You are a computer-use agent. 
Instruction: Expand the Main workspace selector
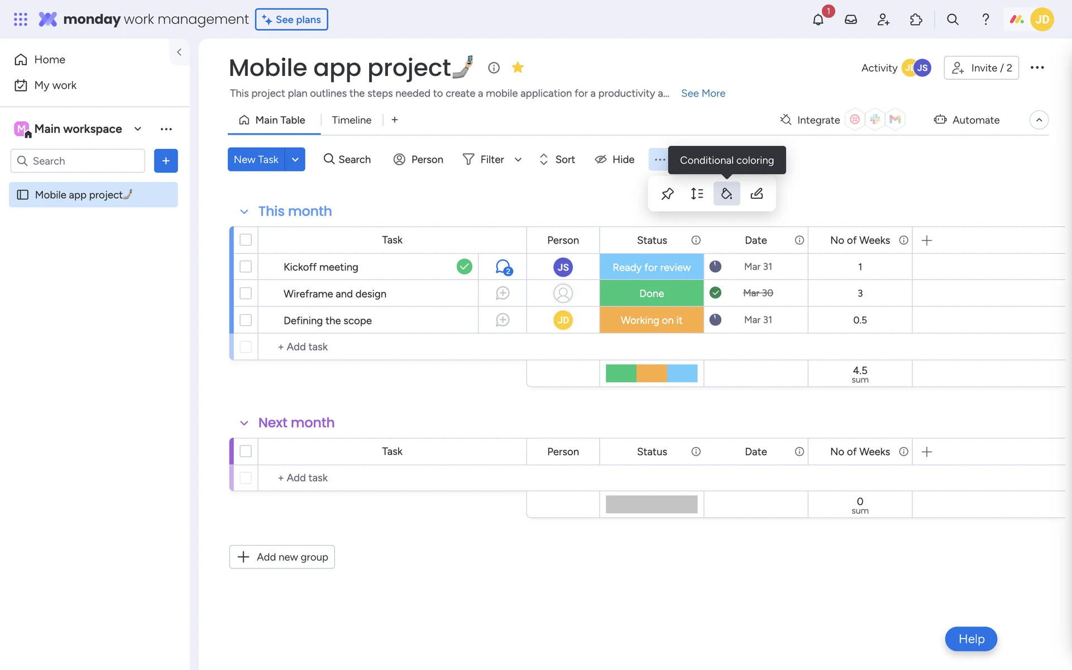138,129
